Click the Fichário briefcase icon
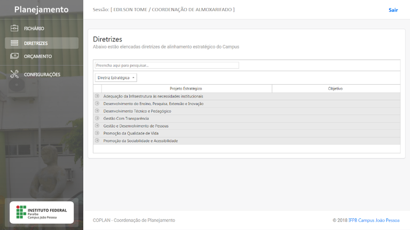Image resolution: width=410 pixels, height=230 pixels. coord(14,28)
